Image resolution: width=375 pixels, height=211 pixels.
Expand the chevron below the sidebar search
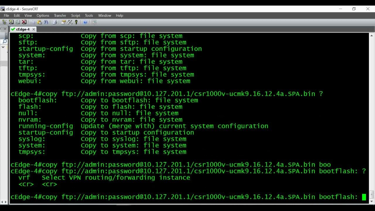click(3, 47)
